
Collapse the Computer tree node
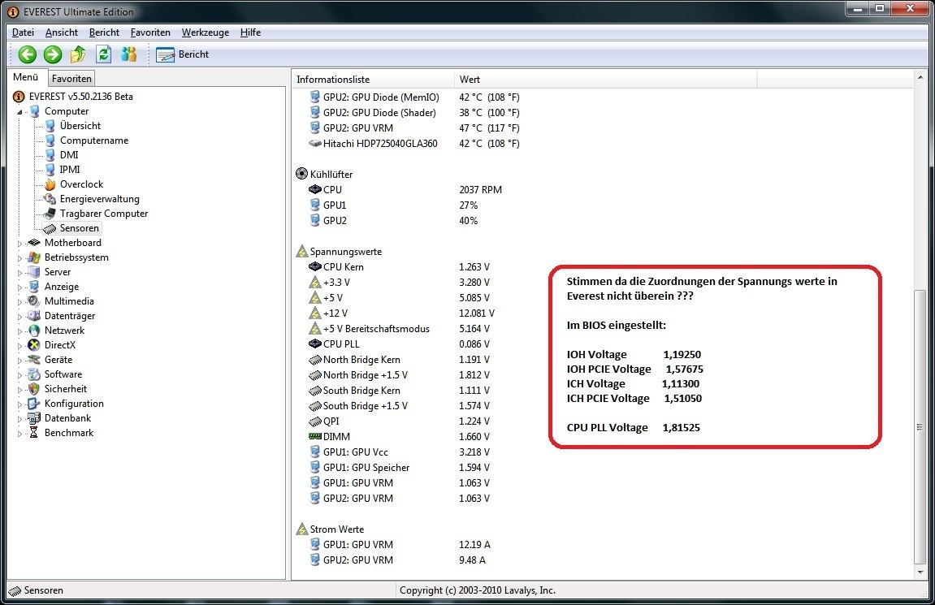pyautogui.click(x=19, y=111)
